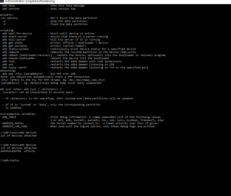Click 'adb reboot [bootloader|recovery]' command
The height and width of the screenshot is (196, 231).
point(27,55)
